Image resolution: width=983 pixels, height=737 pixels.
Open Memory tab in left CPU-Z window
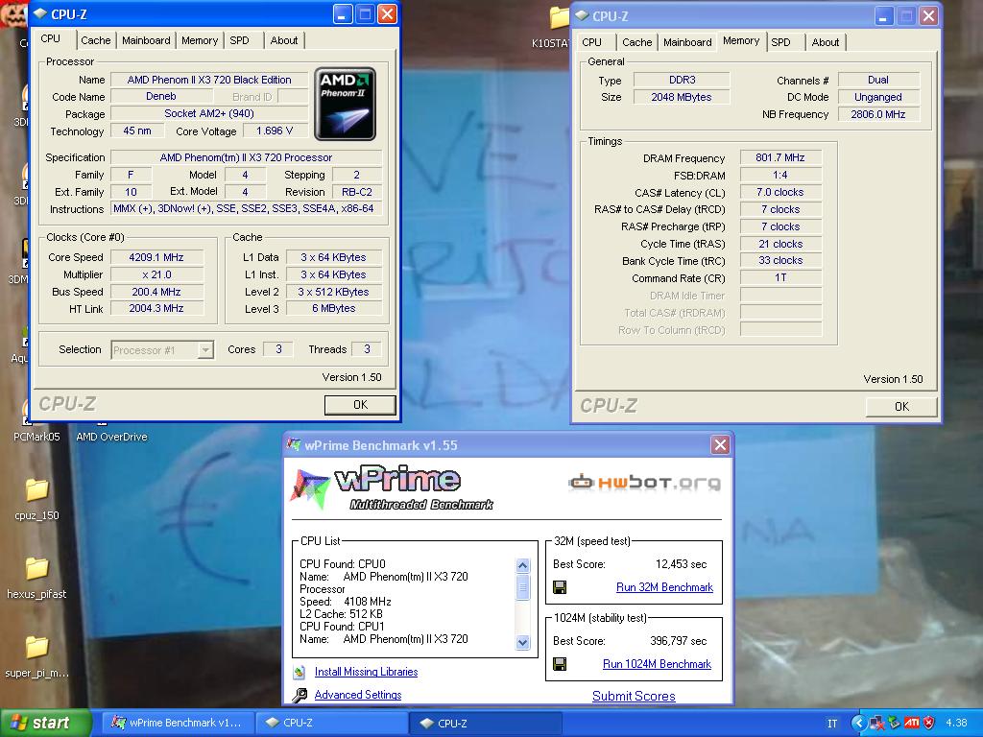coord(200,40)
